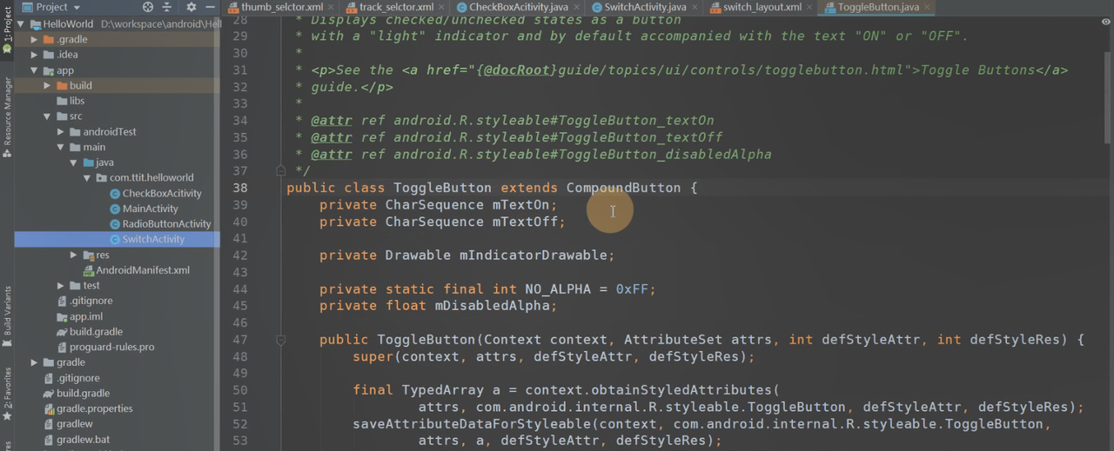Screen dimensions: 1114x451
Task: Open the Build Variants side panel
Action: click(x=7, y=315)
